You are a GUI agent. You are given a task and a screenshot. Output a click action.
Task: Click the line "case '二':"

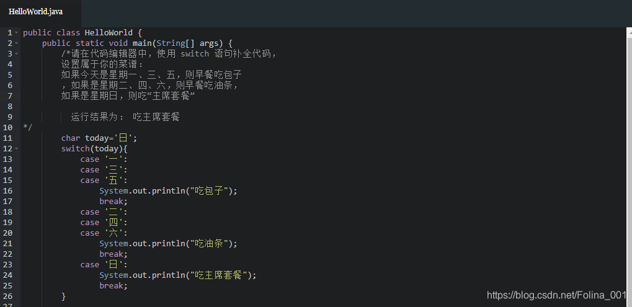tap(104, 212)
